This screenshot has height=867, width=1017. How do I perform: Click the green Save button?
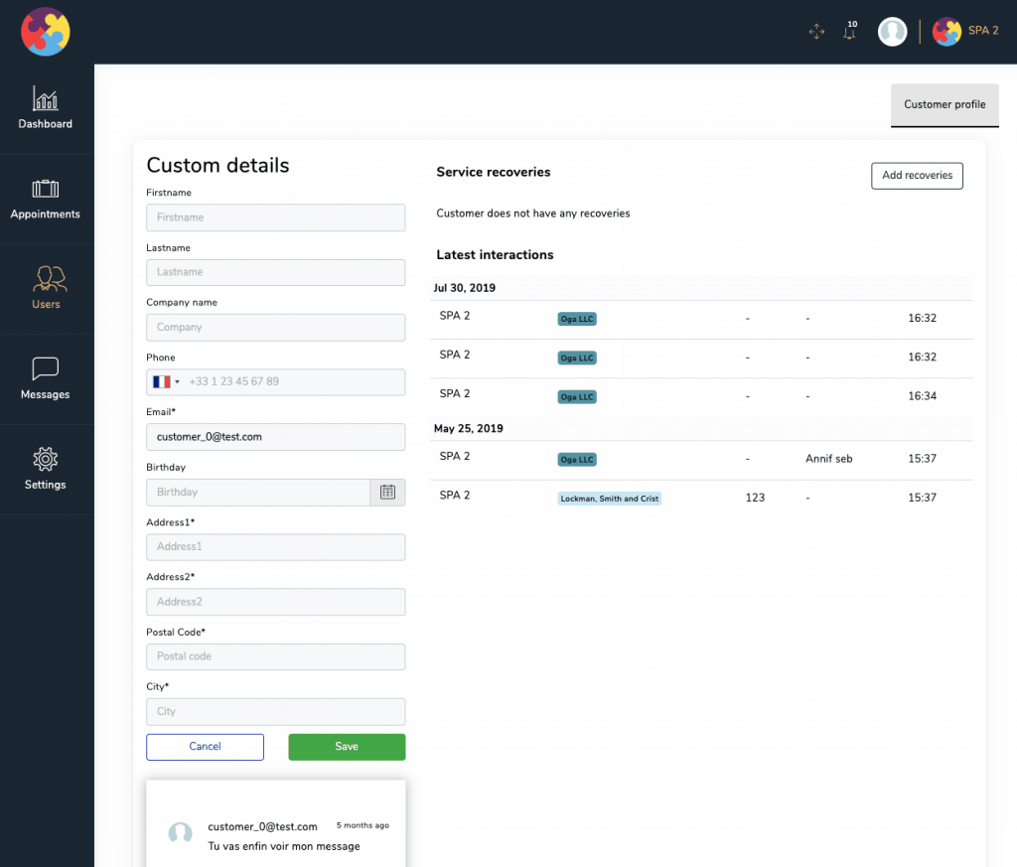(x=347, y=747)
